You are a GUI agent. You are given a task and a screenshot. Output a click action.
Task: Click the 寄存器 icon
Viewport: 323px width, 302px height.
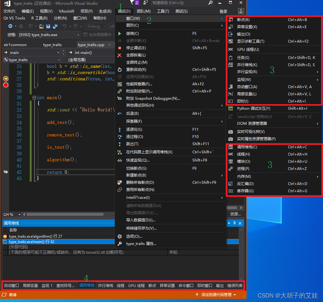[x=231, y=191]
